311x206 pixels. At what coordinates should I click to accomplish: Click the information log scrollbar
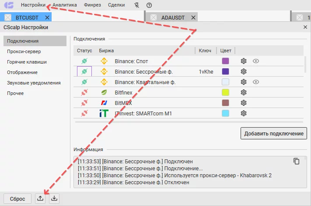click(305, 158)
